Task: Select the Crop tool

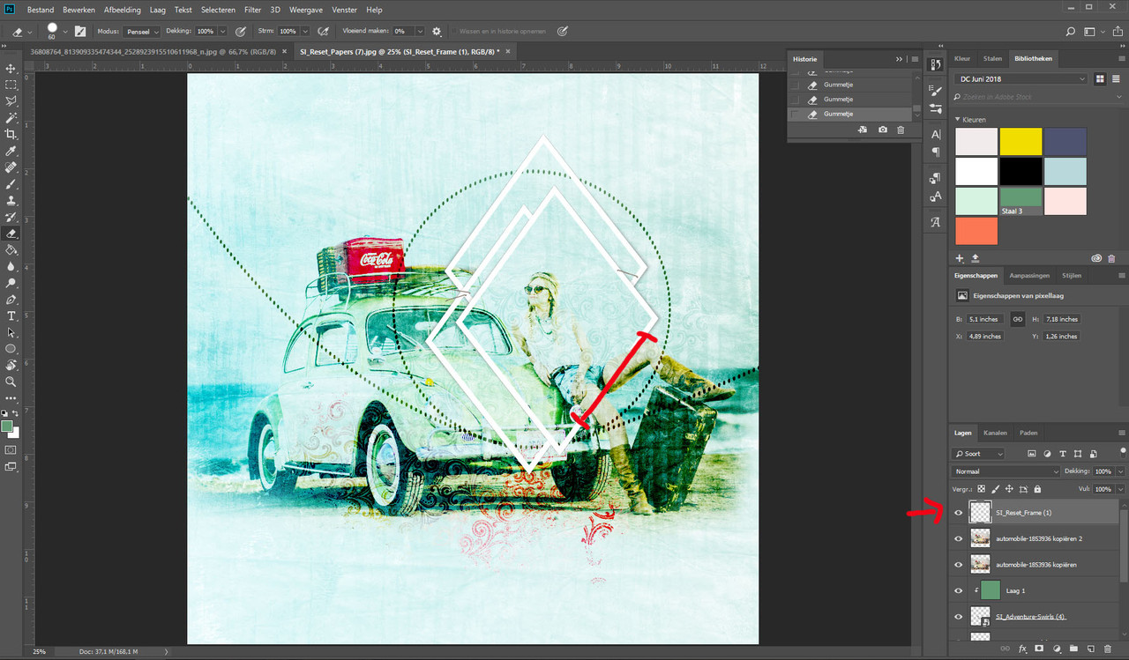Action: [11, 134]
